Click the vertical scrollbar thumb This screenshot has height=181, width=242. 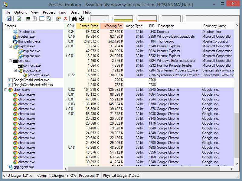click(237, 135)
